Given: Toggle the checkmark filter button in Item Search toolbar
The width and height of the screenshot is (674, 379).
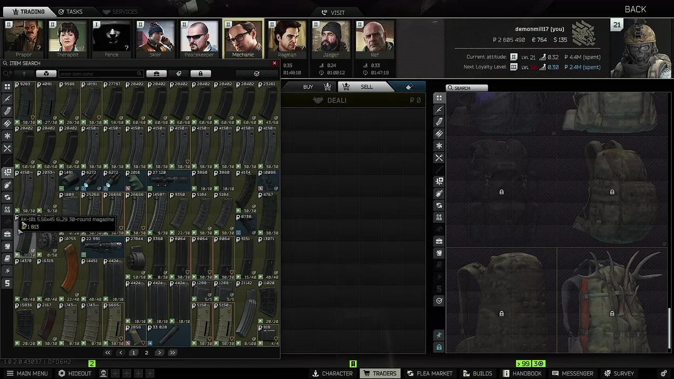Looking at the screenshot, I should [256, 74].
